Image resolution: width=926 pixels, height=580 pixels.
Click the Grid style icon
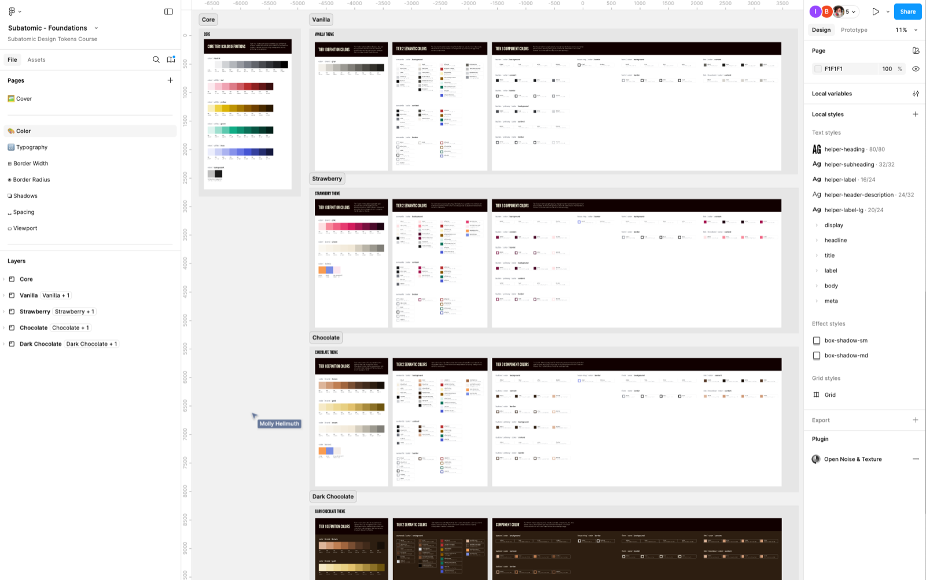(816, 395)
